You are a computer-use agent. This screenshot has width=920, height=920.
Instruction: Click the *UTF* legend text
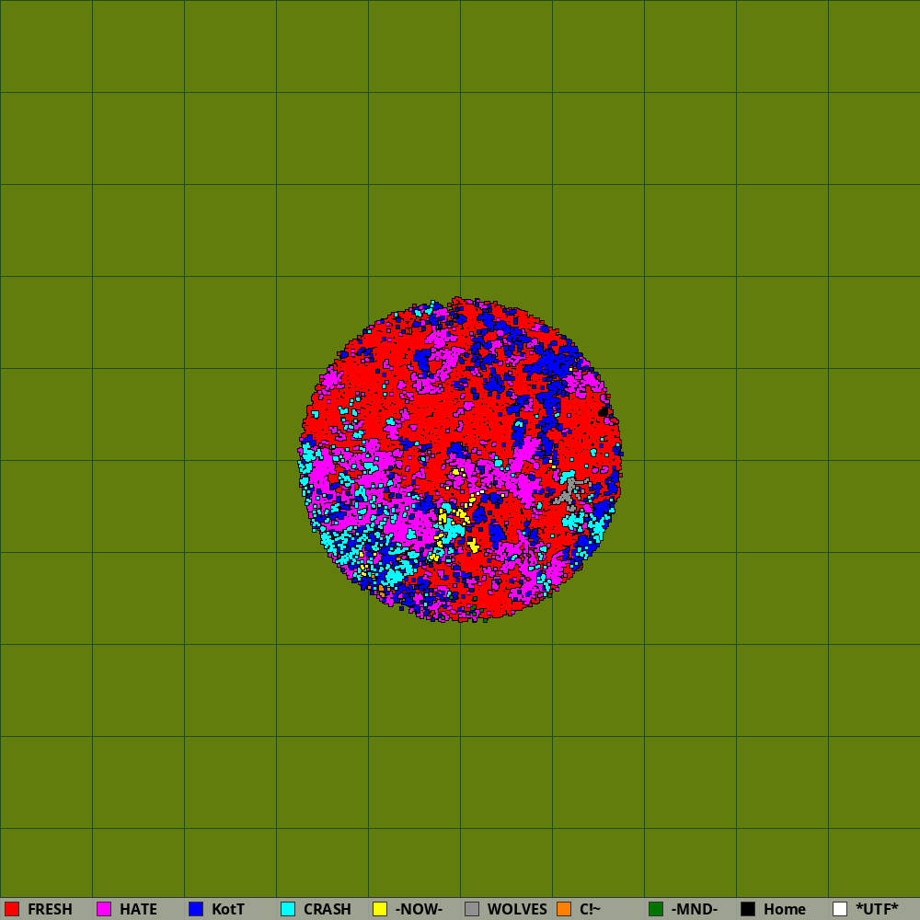(877, 910)
